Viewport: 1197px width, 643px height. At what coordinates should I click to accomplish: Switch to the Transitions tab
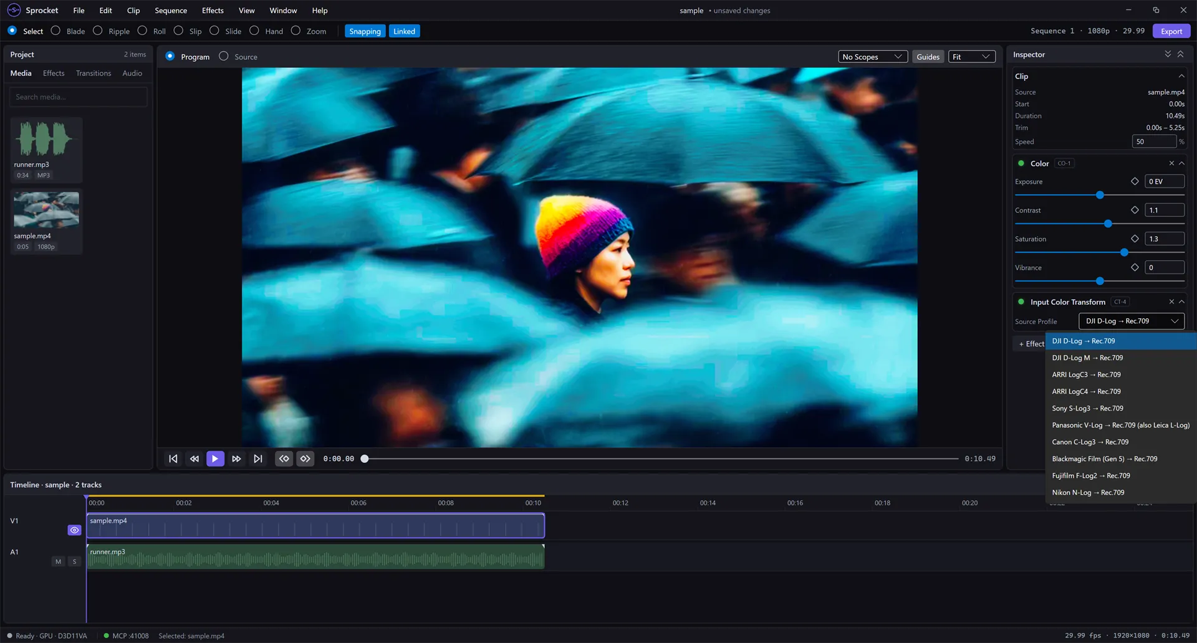[94, 73]
